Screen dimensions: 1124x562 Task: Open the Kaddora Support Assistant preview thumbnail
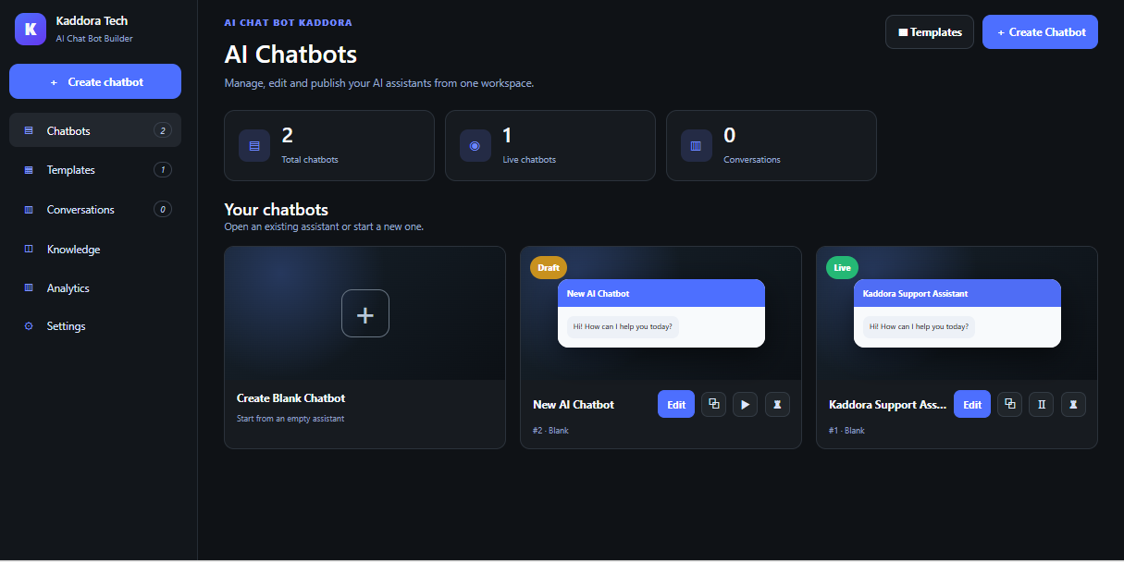pos(957,313)
